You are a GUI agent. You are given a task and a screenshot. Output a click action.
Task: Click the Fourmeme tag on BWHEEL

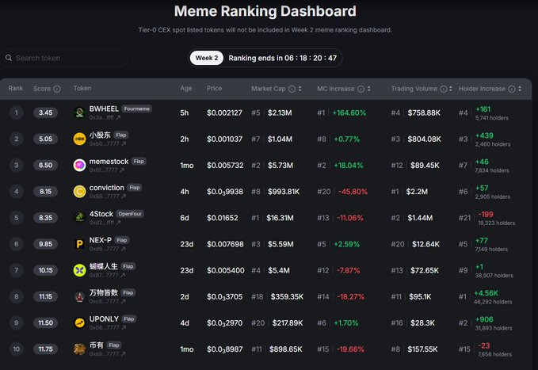point(136,109)
